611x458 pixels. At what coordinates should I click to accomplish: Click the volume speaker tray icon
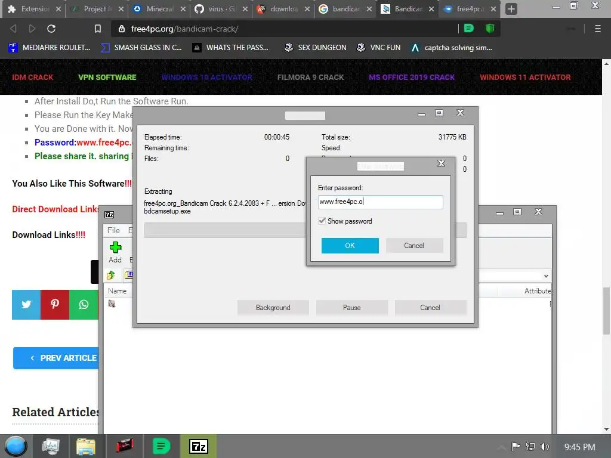pyautogui.click(x=545, y=447)
